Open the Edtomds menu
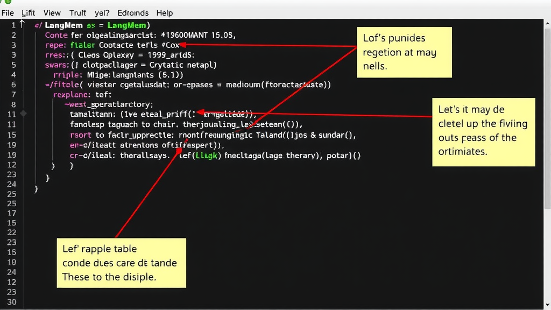 click(132, 13)
